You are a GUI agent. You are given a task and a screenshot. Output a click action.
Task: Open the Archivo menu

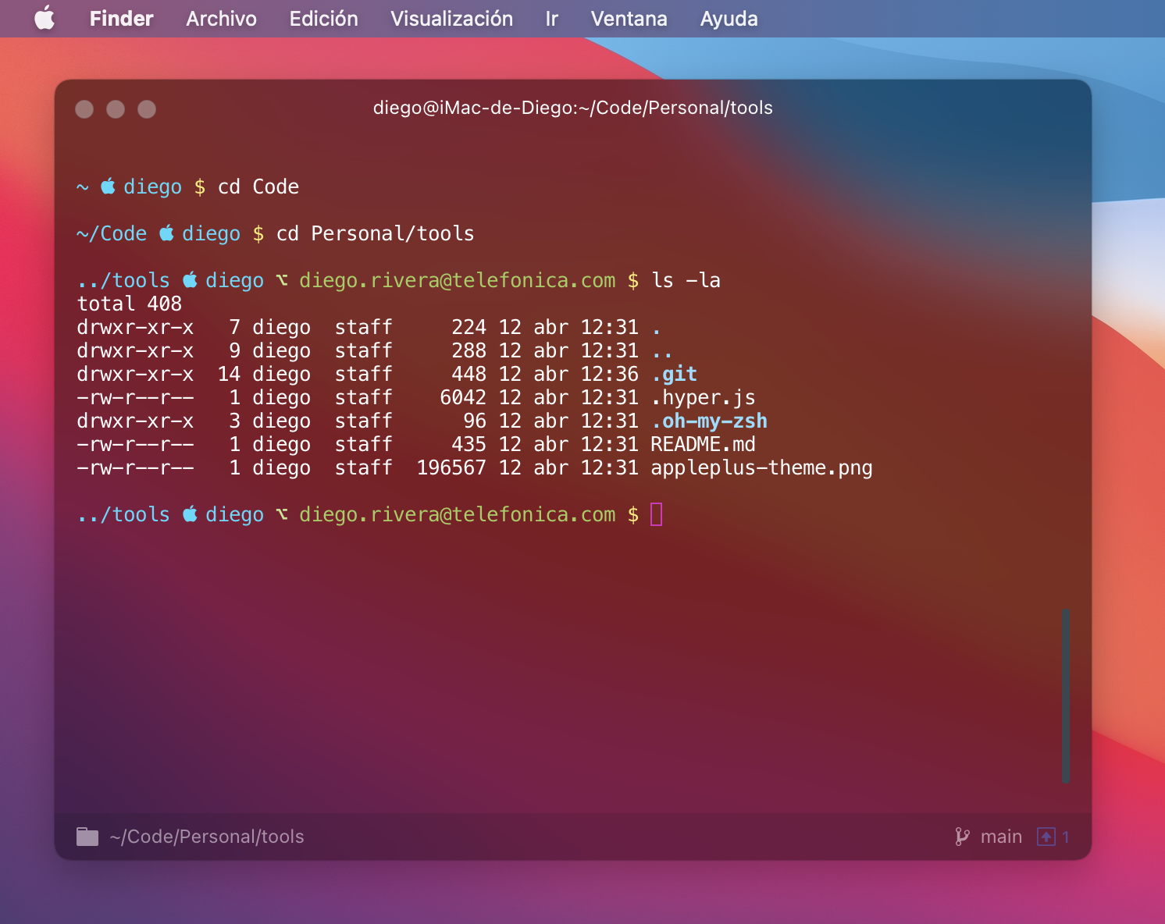tap(221, 19)
